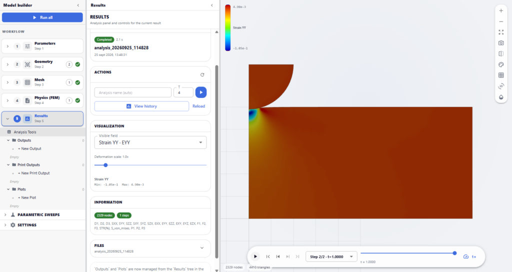The width and height of the screenshot is (512, 272).
Task: Click the Run all button
Action: click(x=42, y=17)
